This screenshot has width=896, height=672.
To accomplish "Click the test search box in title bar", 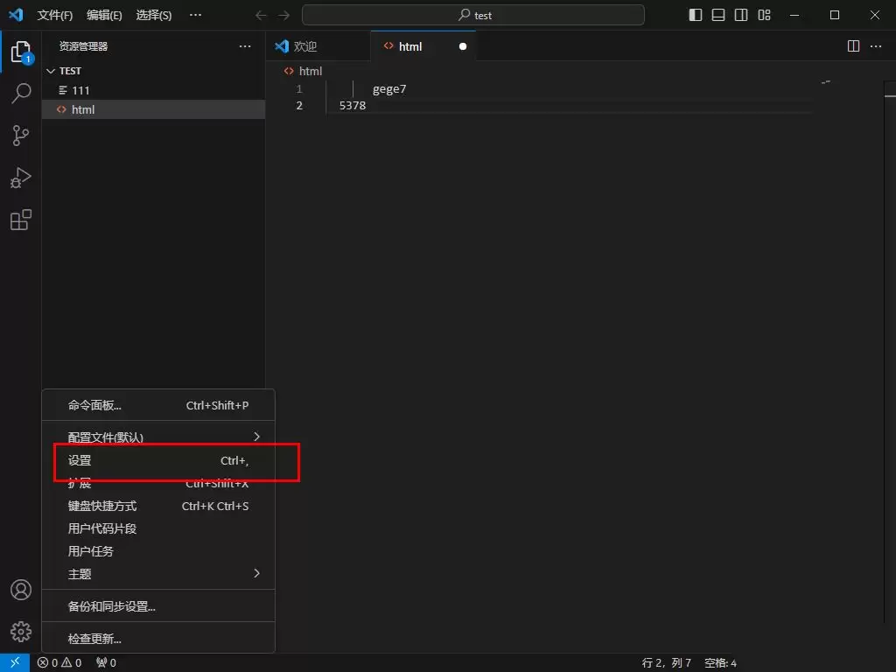I will point(472,15).
